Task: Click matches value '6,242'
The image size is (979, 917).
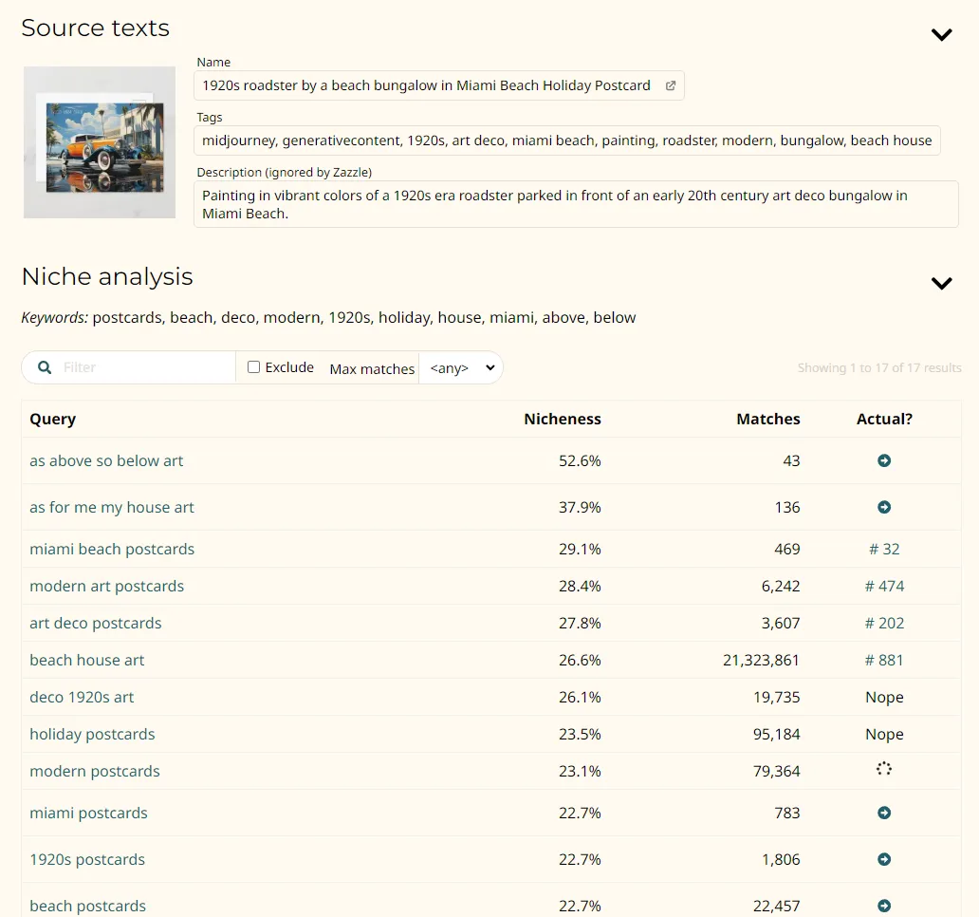Action: pos(781,586)
